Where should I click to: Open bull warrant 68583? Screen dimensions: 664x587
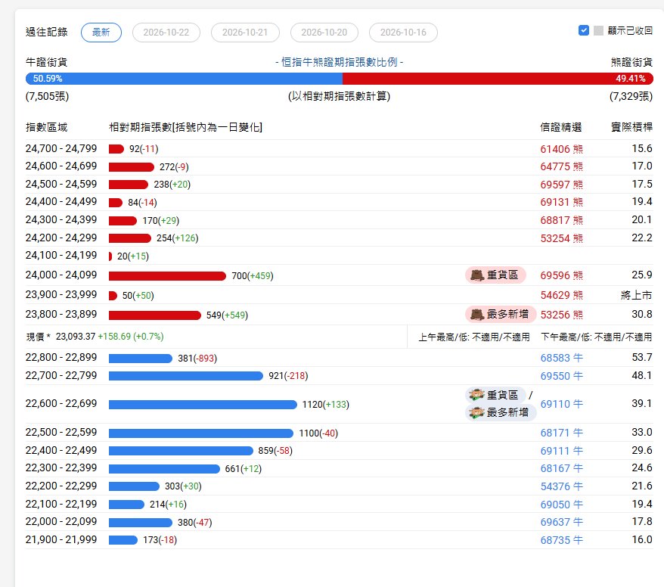(561, 358)
